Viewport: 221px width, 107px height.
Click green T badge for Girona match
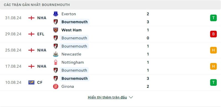pos(213,83)
